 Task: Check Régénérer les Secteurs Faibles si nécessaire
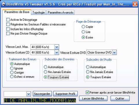(x=8, y=24)
